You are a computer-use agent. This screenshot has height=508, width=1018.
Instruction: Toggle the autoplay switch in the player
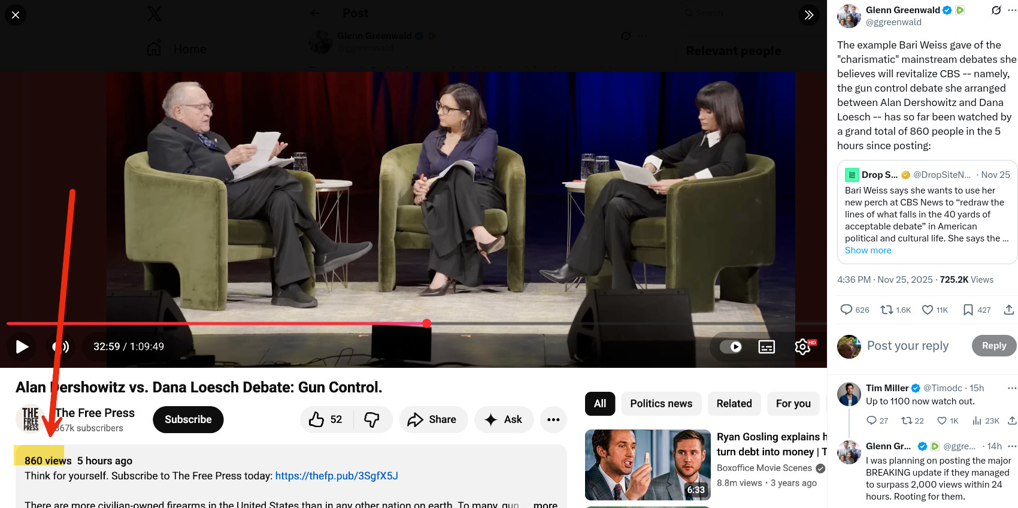[731, 347]
